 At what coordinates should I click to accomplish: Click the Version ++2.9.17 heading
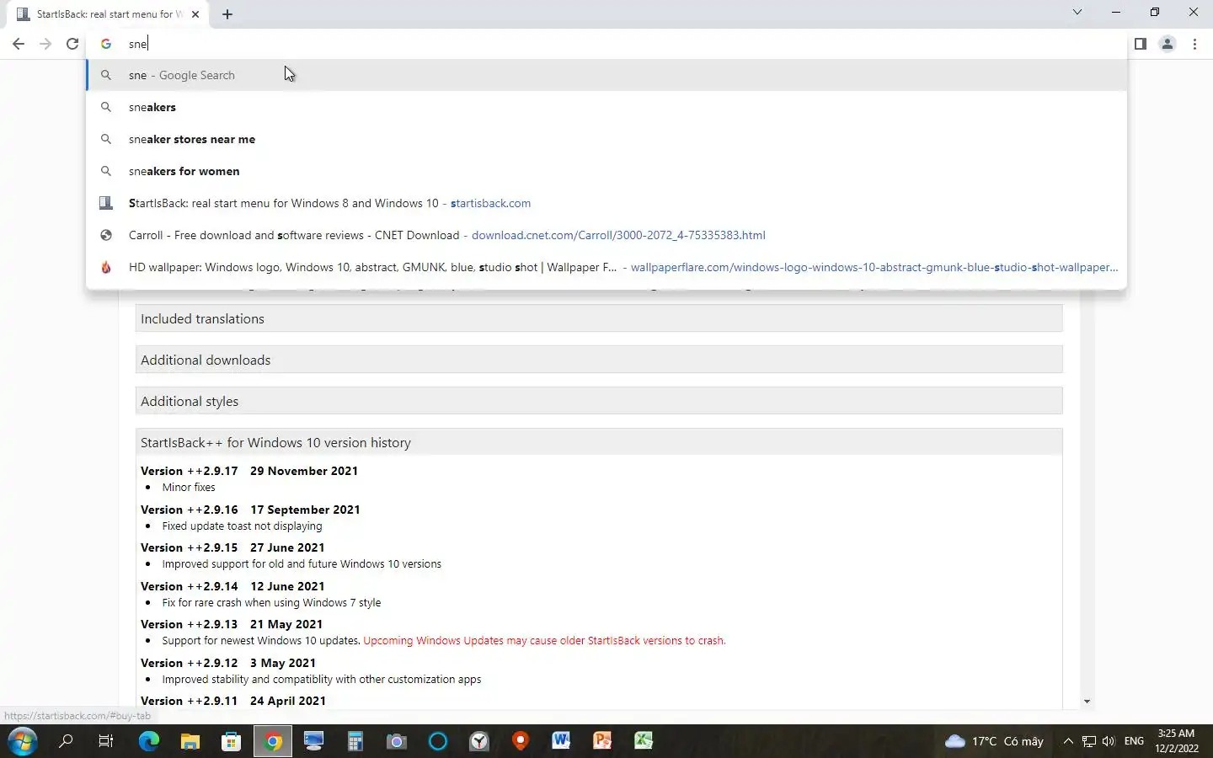click(x=249, y=471)
